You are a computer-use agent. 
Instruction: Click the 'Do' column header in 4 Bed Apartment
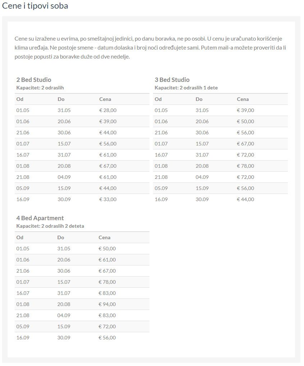[x=60, y=237]
